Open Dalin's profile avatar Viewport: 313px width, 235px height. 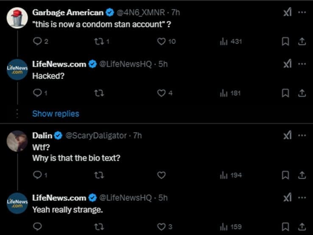click(x=17, y=141)
